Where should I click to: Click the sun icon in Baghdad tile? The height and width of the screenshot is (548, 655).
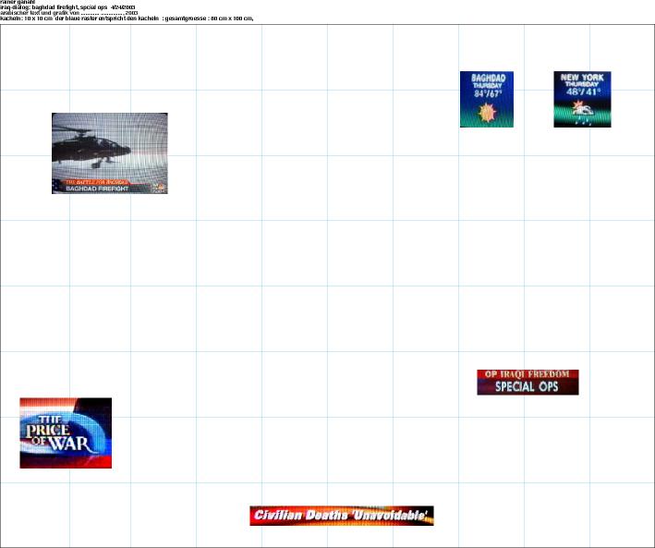[486, 113]
